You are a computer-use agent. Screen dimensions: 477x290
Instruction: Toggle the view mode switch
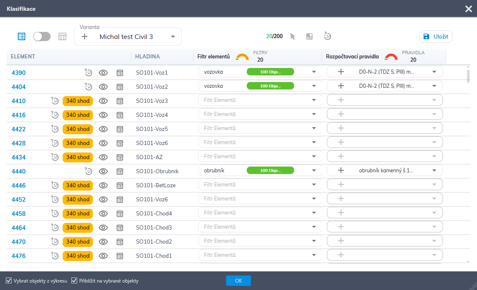(42, 36)
